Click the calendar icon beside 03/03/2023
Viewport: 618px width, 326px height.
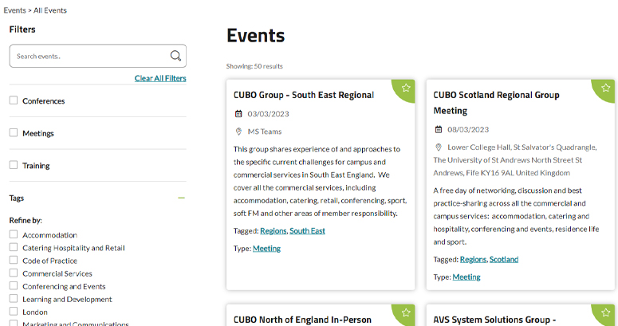(x=238, y=114)
